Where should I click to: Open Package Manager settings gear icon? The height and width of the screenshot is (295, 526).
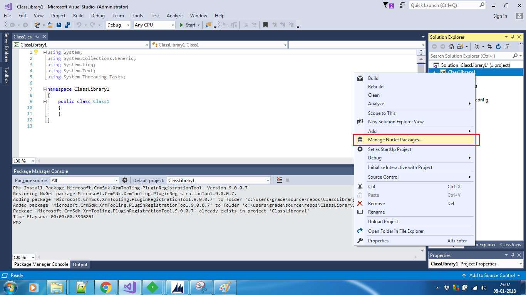(x=125, y=180)
